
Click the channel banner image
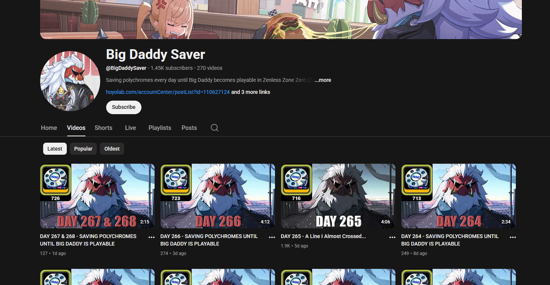281,20
